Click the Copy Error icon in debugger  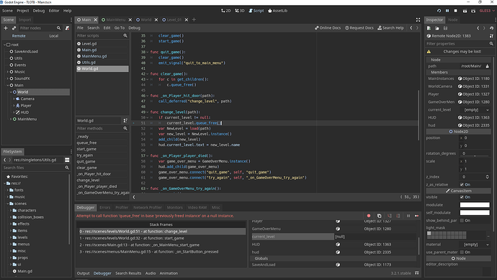[379, 216]
